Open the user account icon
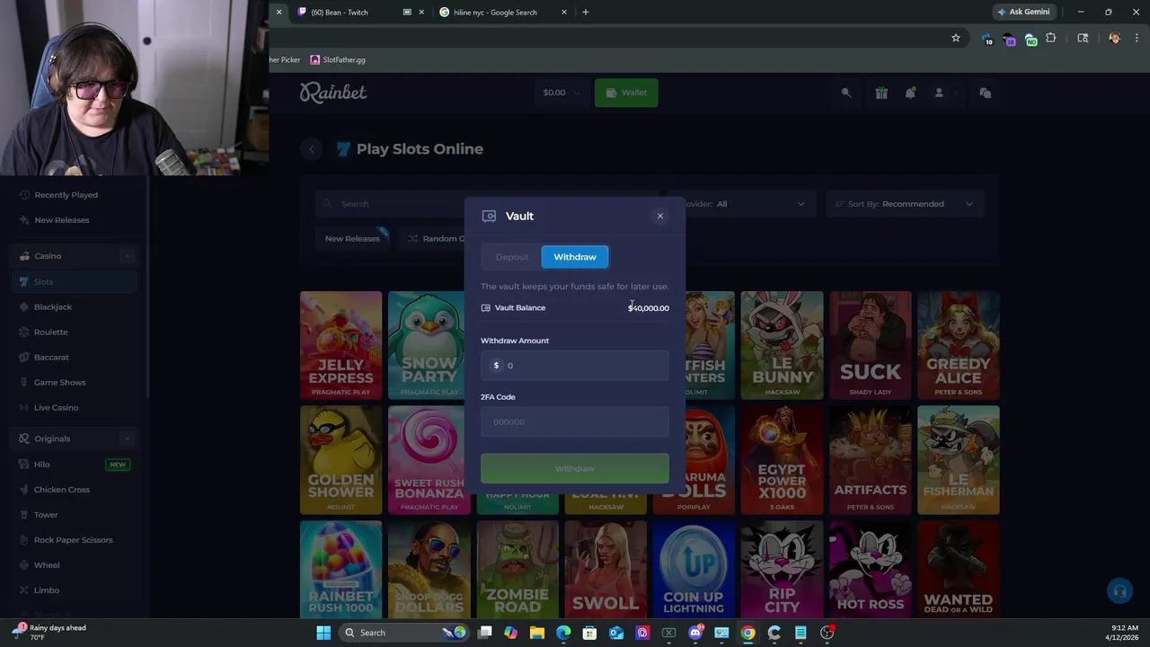1150x647 pixels. pyautogui.click(x=939, y=93)
